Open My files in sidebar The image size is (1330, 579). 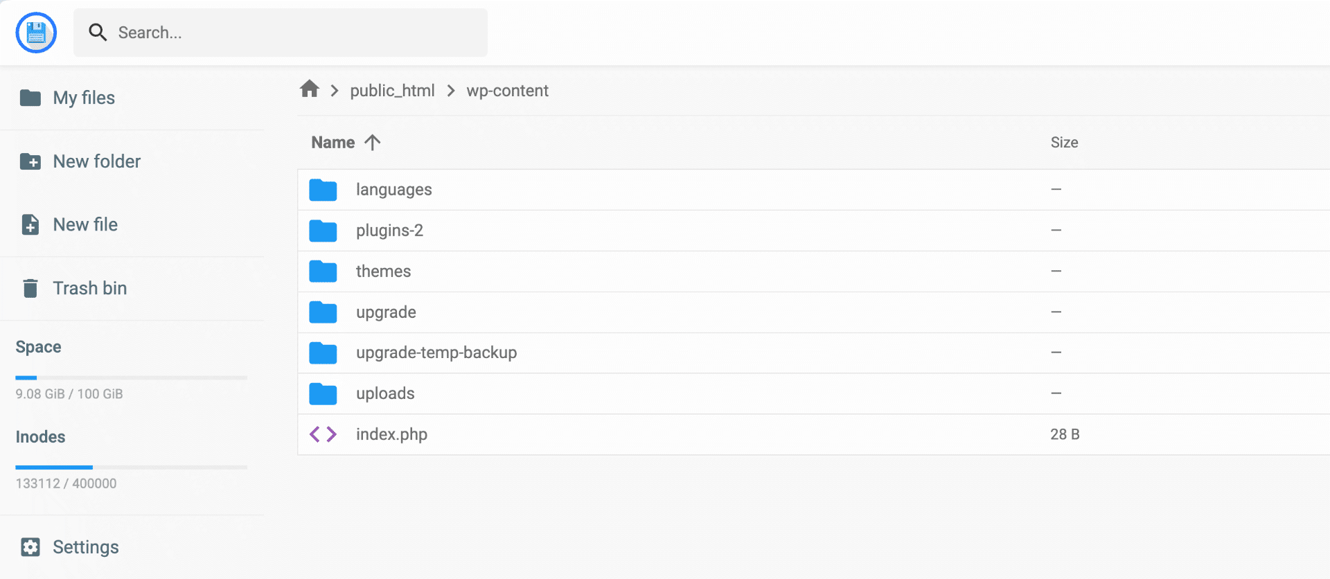[x=84, y=98]
